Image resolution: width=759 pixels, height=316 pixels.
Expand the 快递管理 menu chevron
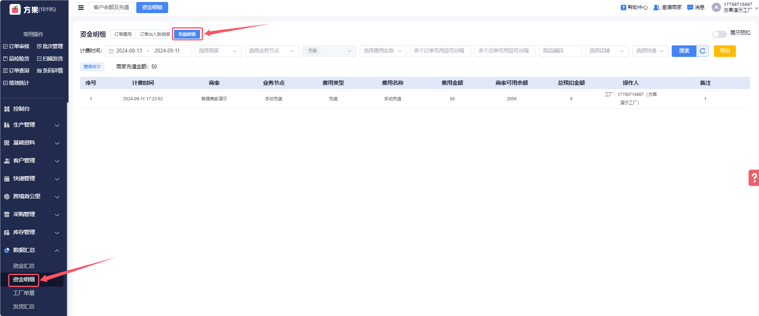(x=57, y=179)
